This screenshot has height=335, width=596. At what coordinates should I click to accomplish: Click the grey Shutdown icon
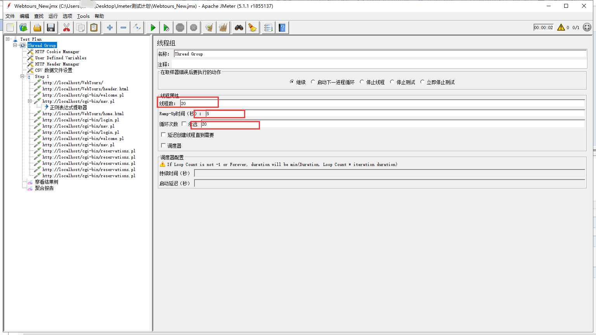pyautogui.click(x=194, y=28)
